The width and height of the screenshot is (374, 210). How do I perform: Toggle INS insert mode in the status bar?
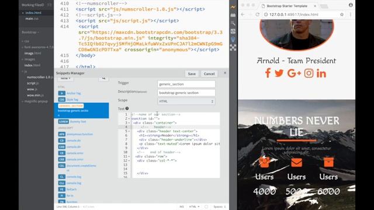[182, 206]
